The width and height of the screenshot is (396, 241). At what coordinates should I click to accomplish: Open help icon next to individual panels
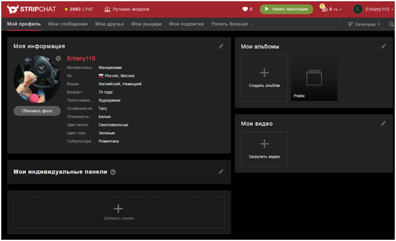(x=113, y=172)
